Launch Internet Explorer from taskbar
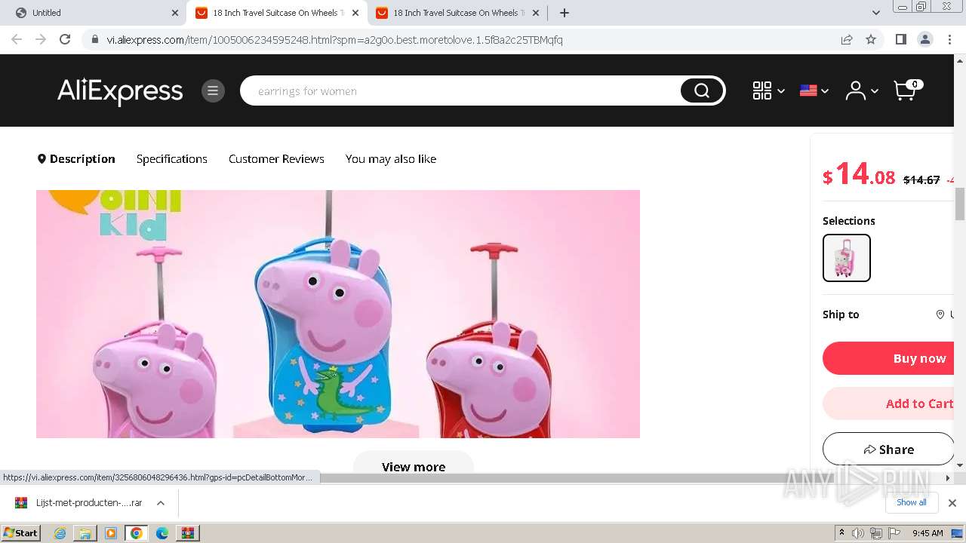966x543 pixels. tap(60, 533)
